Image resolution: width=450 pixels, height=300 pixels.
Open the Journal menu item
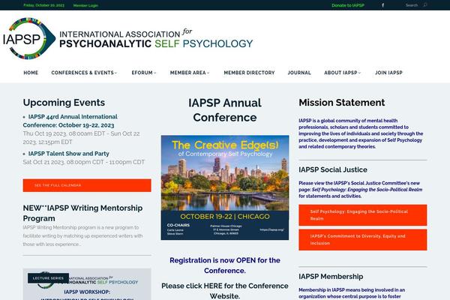(x=299, y=73)
